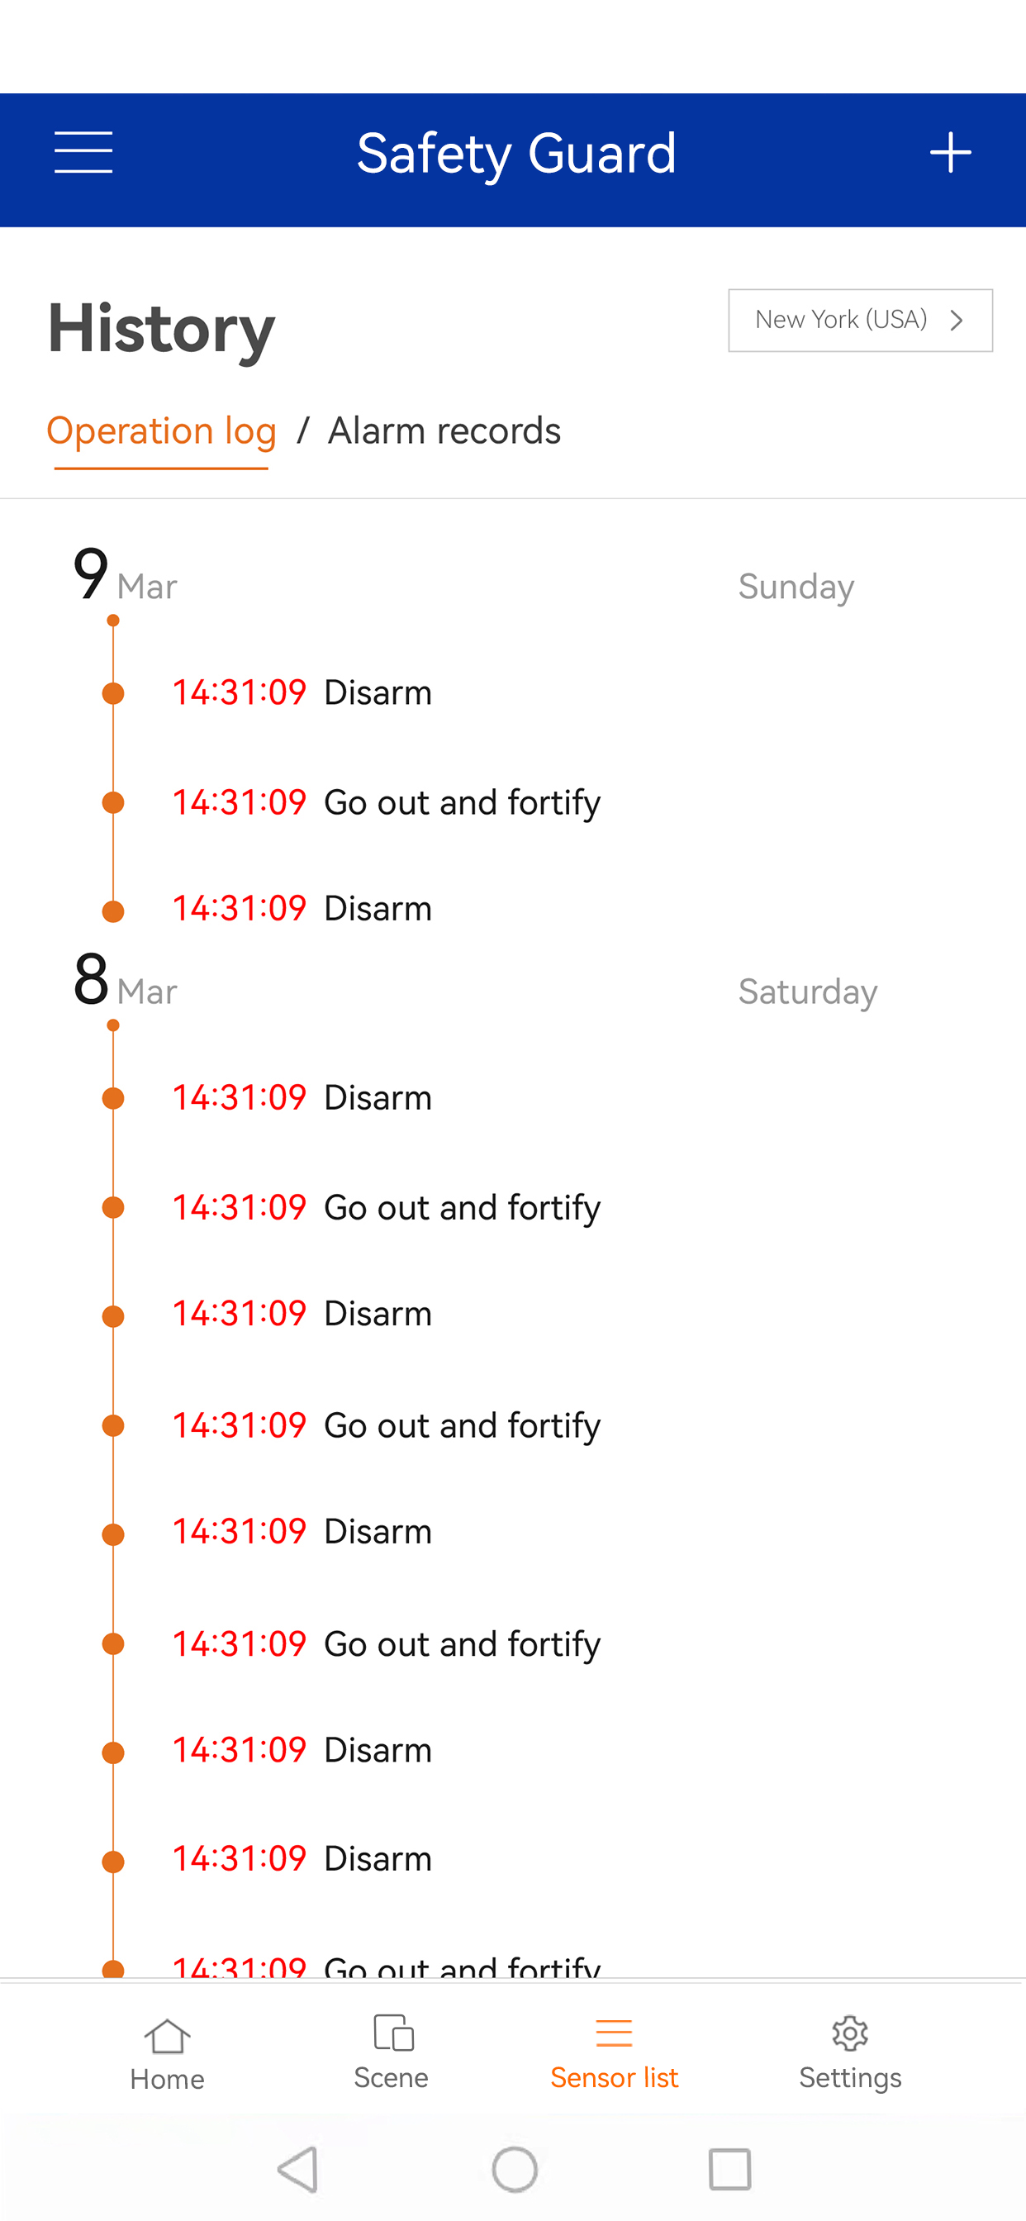The image size is (1026, 2221).
Task: Tap the plus icon to add device
Action: pyautogui.click(x=950, y=153)
